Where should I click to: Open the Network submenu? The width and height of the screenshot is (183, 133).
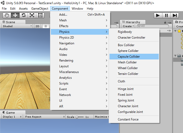pos(80,95)
